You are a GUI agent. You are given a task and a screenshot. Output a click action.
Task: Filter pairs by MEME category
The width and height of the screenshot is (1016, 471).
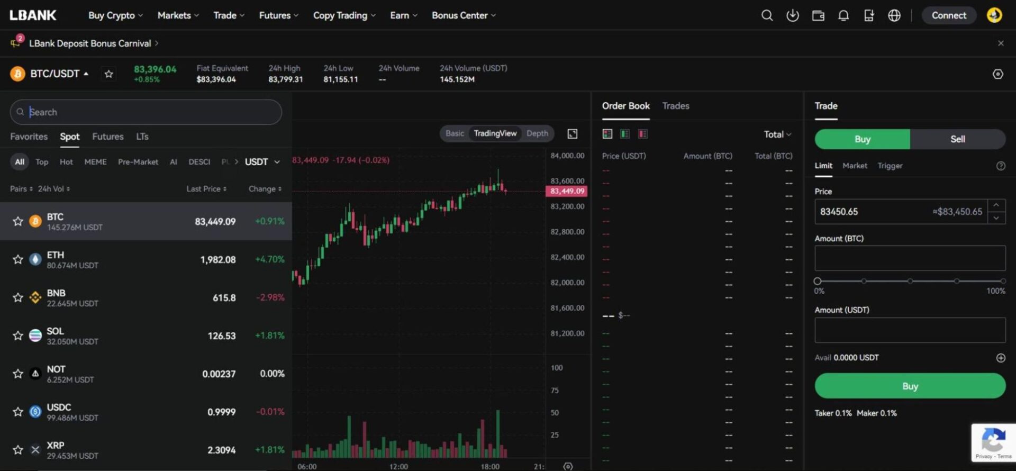tap(95, 162)
